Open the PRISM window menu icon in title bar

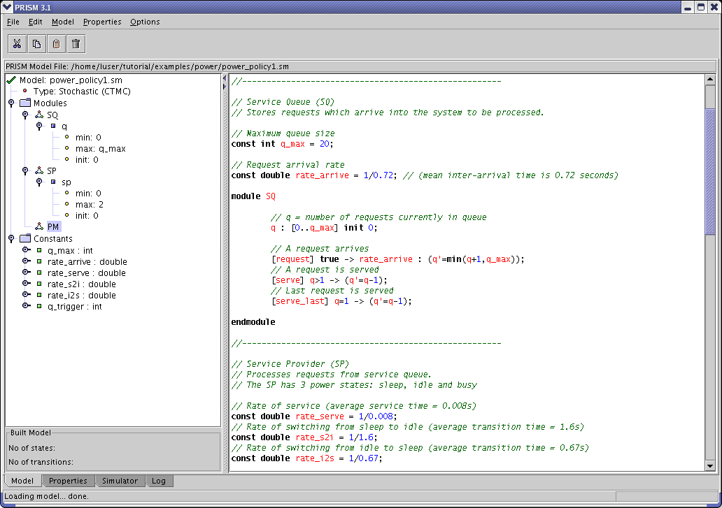pos(7,7)
